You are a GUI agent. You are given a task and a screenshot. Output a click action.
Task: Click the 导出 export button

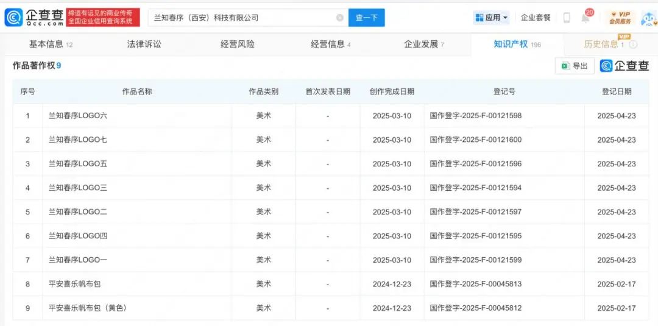pos(575,66)
